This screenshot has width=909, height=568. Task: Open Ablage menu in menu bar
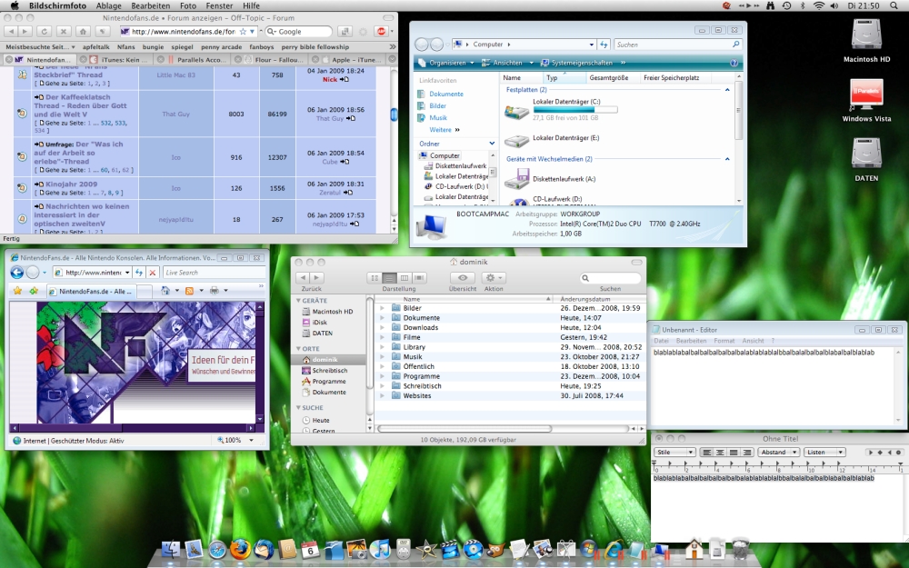pyautogui.click(x=108, y=5)
